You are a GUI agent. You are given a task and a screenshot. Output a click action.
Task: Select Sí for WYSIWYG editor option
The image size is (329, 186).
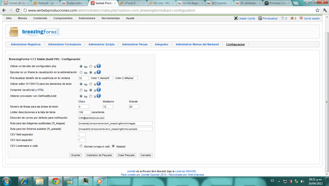click(91, 84)
